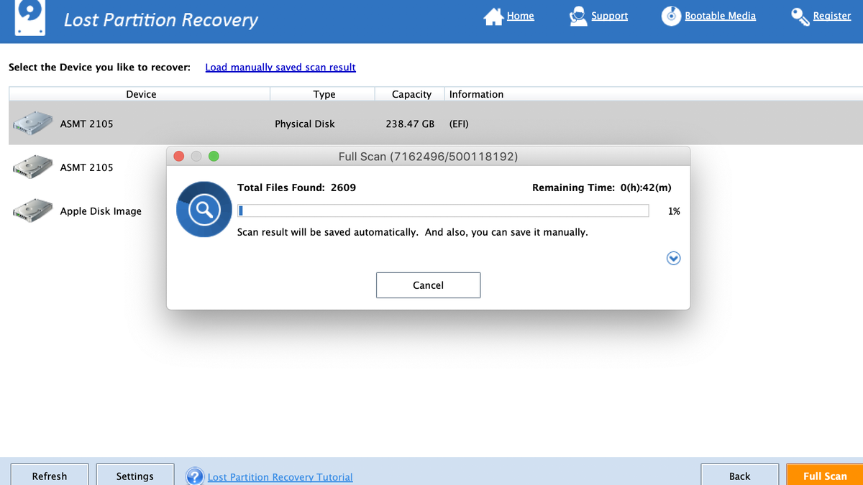Open the Lost Partition Recovery Tutorial link

[x=280, y=476]
